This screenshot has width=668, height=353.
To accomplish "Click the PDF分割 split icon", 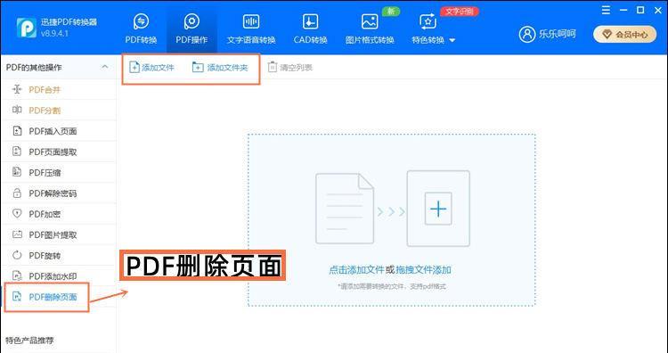I will 17,110.
